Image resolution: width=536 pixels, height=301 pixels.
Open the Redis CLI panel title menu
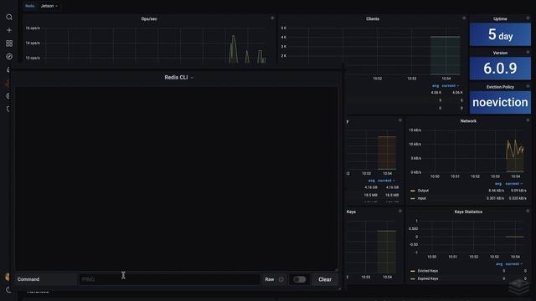pos(178,78)
